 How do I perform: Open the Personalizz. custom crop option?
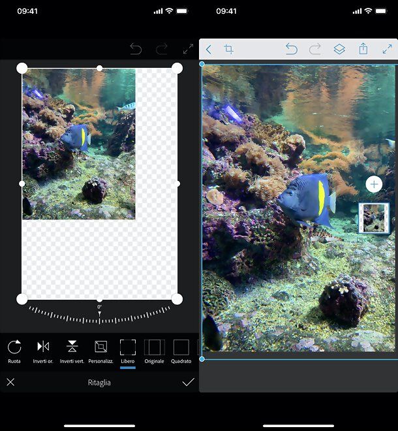point(100,347)
